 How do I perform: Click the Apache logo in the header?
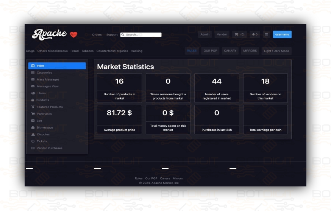click(49, 34)
